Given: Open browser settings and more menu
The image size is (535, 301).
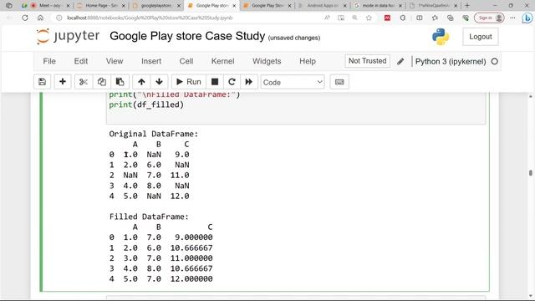Looking at the screenshot, I should click(x=512, y=18).
